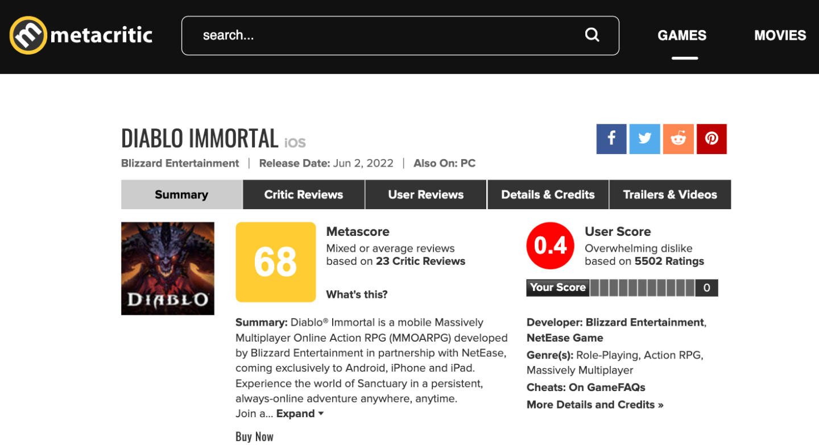This screenshot has width=819, height=445.
Task: Open the Movies navigation menu
Action: pyautogui.click(x=780, y=35)
